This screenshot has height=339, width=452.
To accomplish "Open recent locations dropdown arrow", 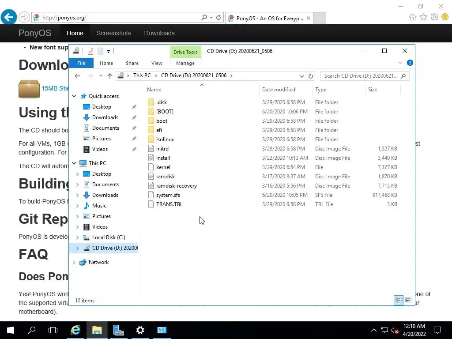I will (100, 76).
